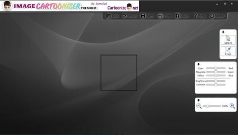Adjust the Brightness slider
238x135 pixels.
pyautogui.click(x=216, y=81)
